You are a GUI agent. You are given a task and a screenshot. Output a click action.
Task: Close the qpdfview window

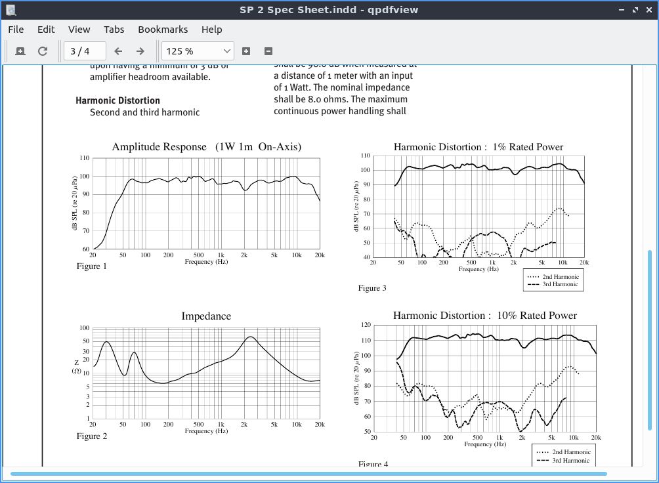click(648, 10)
